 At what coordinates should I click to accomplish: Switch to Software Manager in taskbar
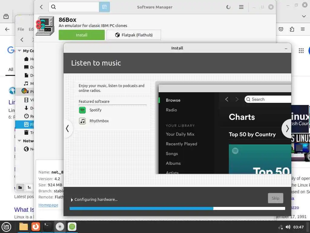click(72, 227)
